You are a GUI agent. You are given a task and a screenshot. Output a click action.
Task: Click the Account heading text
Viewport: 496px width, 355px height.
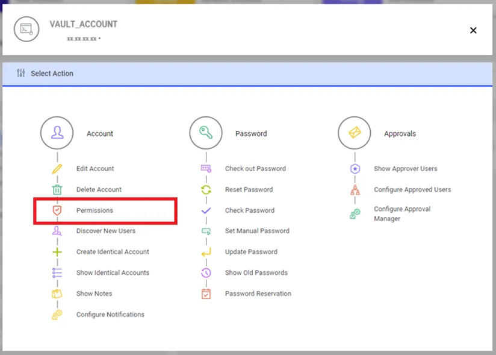100,134
